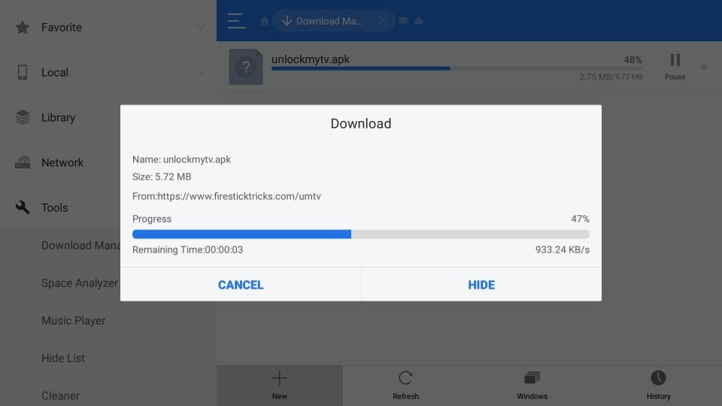The image size is (722, 406).
Task: Open Music Player tool
Action: click(x=73, y=320)
